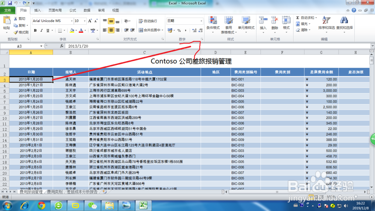The image size is (375, 211).
Task: Click Wrap Text (自动换行) button
Action: (x=148, y=21)
